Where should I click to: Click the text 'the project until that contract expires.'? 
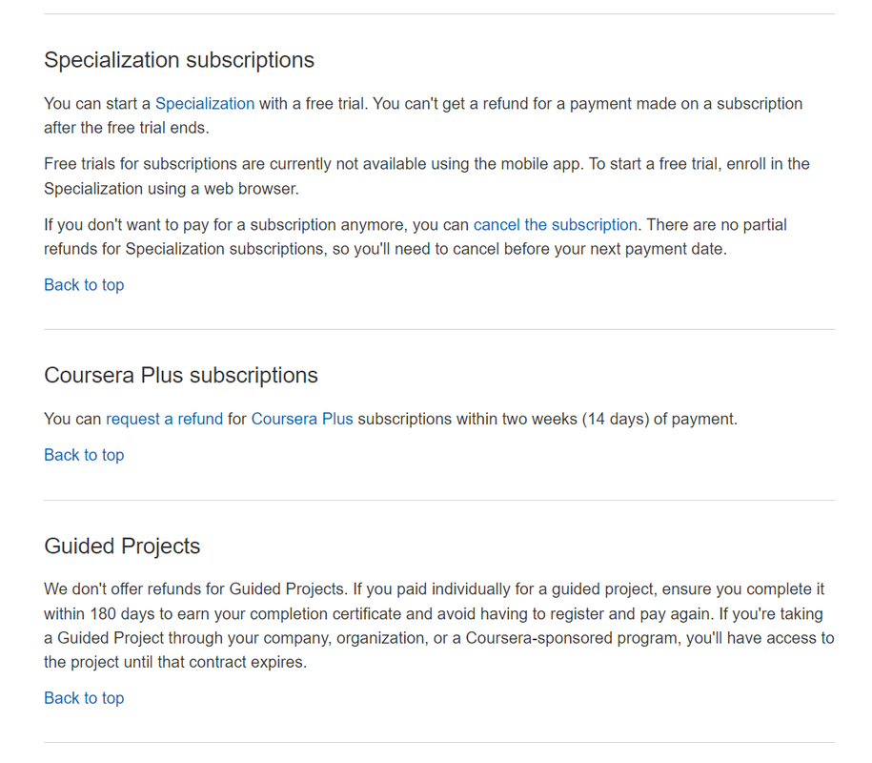[175, 662]
